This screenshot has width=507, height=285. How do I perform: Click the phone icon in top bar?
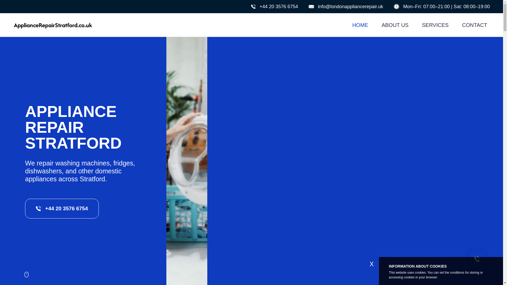[253, 7]
